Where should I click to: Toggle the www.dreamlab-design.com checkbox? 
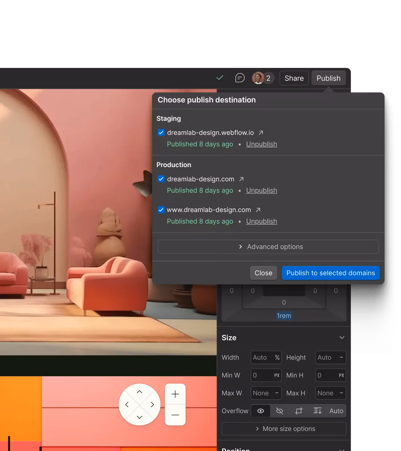(x=161, y=210)
